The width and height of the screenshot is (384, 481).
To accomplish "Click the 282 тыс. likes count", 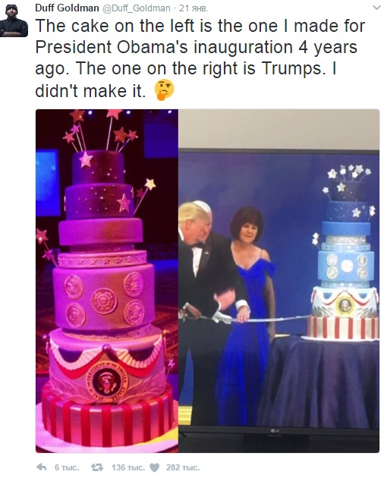I will pyautogui.click(x=183, y=467).
